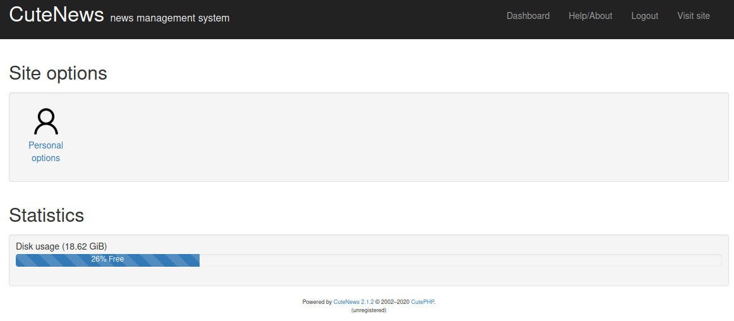Select Logout in the top navigation
This screenshot has width=734, height=321.
[x=644, y=16]
